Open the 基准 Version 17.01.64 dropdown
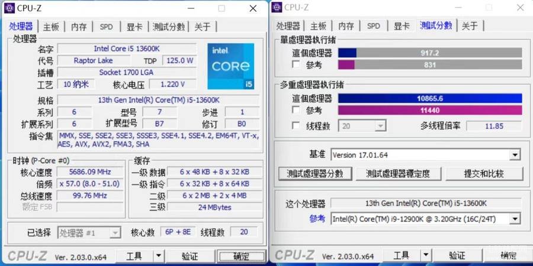533x266 pixels. coord(425,155)
